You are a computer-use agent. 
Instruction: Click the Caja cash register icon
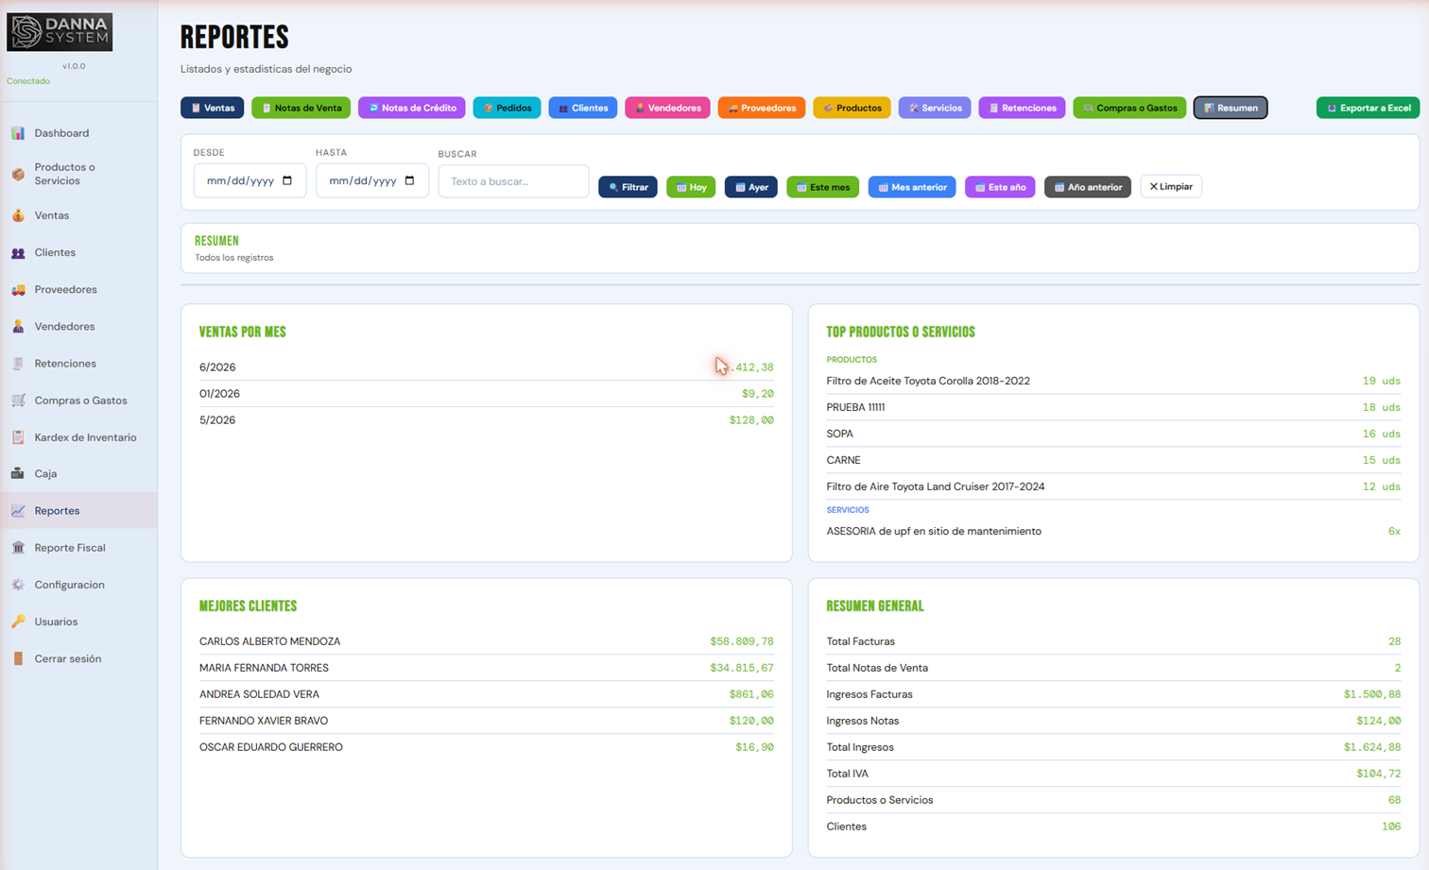18,474
